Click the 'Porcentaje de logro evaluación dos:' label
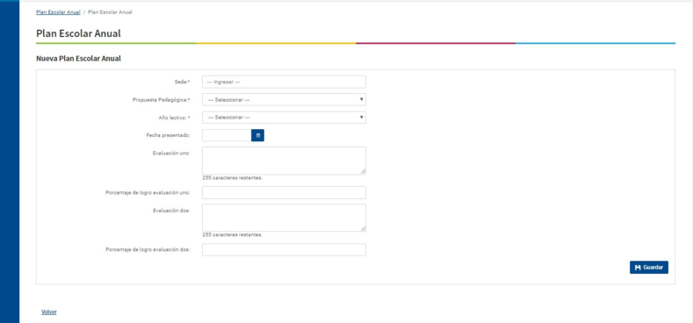Viewport: 693px width, 323px height. pyautogui.click(x=148, y=249)
